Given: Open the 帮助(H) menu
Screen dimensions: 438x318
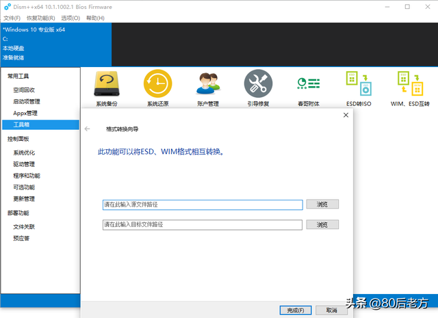Looking at the screenshot, I should pos(95,18).
